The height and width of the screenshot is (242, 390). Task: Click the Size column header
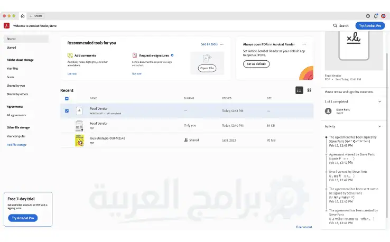tap(269, 98)
